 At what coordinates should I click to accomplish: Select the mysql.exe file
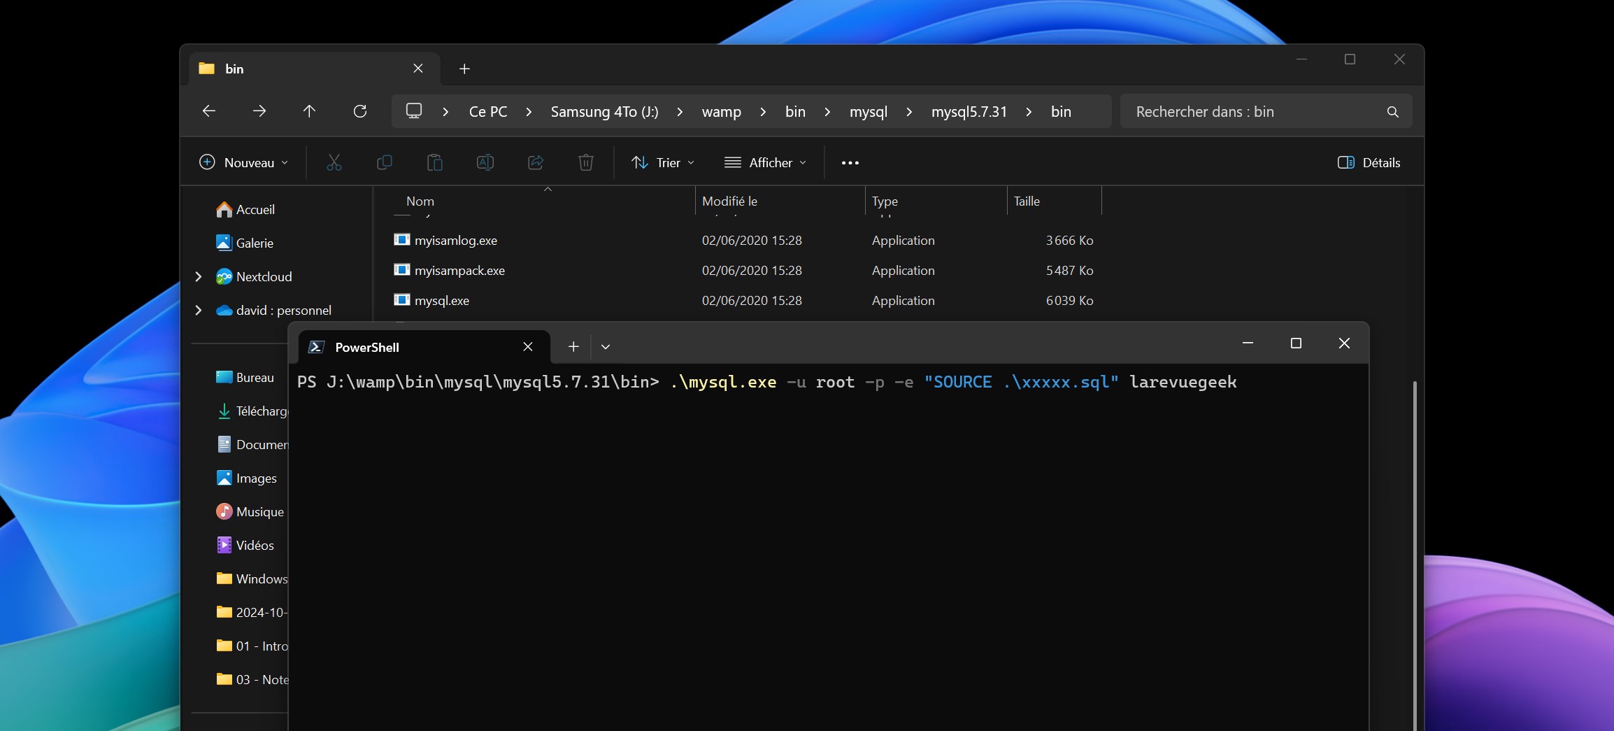coord(442,301)
